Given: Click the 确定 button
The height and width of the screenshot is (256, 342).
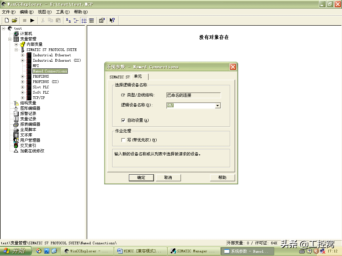Looking at the screenshot, I should [141, 178].
